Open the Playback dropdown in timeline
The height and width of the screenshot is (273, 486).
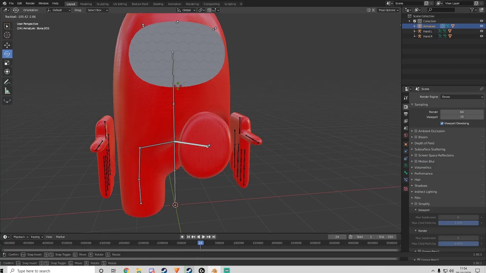[x=21, y=237]
